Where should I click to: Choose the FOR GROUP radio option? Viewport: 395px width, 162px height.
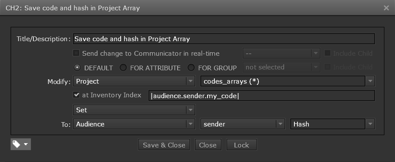(x=191, y=68)
